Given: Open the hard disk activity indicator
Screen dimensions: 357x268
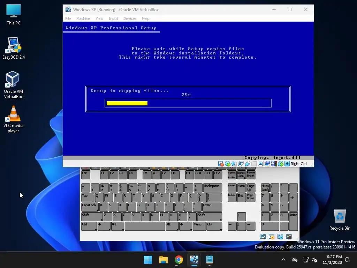Looking at the screenshot, I should click(221, 164).
